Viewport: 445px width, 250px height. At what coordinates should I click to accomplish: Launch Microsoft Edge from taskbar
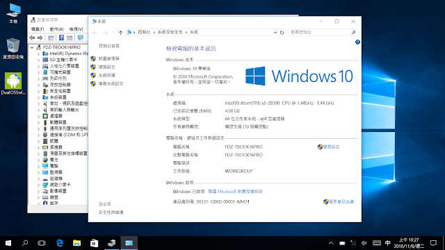pyautogui.click(x=60, y=243)
